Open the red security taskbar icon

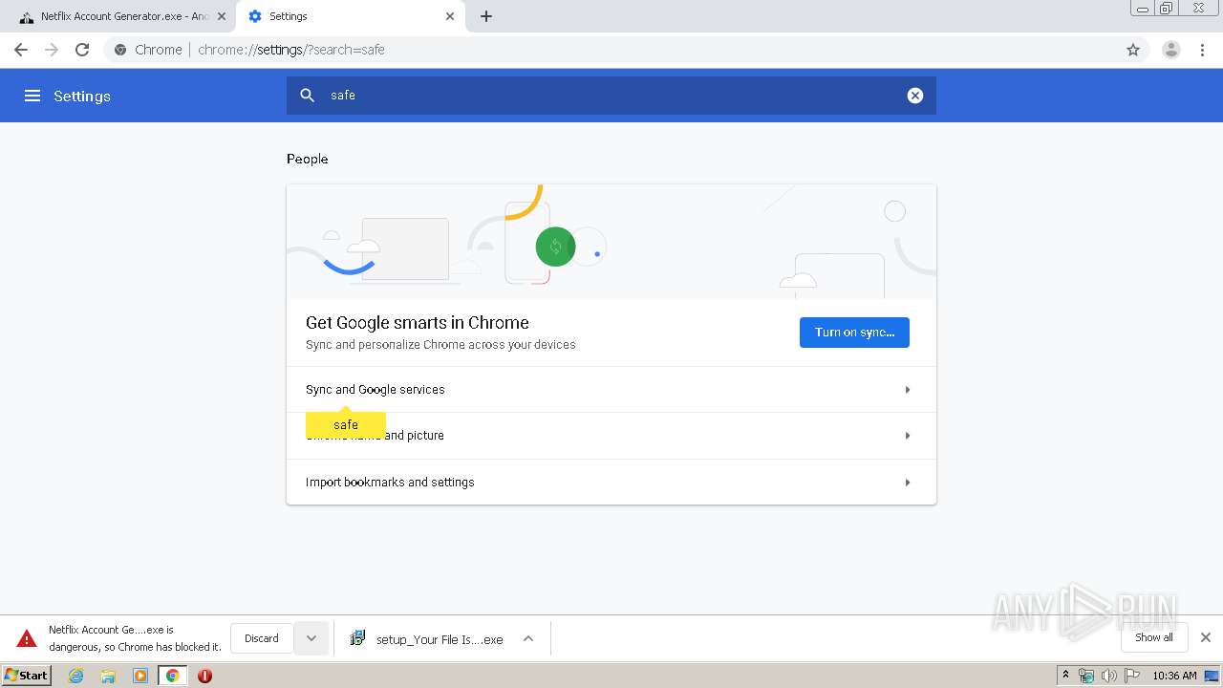tap(204, 676)
